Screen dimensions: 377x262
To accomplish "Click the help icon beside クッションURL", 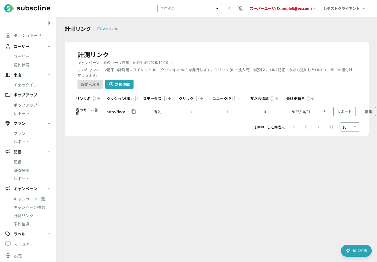I will pyautogui.click(x=136, y=99).
